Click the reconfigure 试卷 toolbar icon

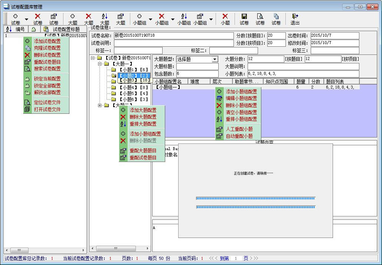pos(53,16)
